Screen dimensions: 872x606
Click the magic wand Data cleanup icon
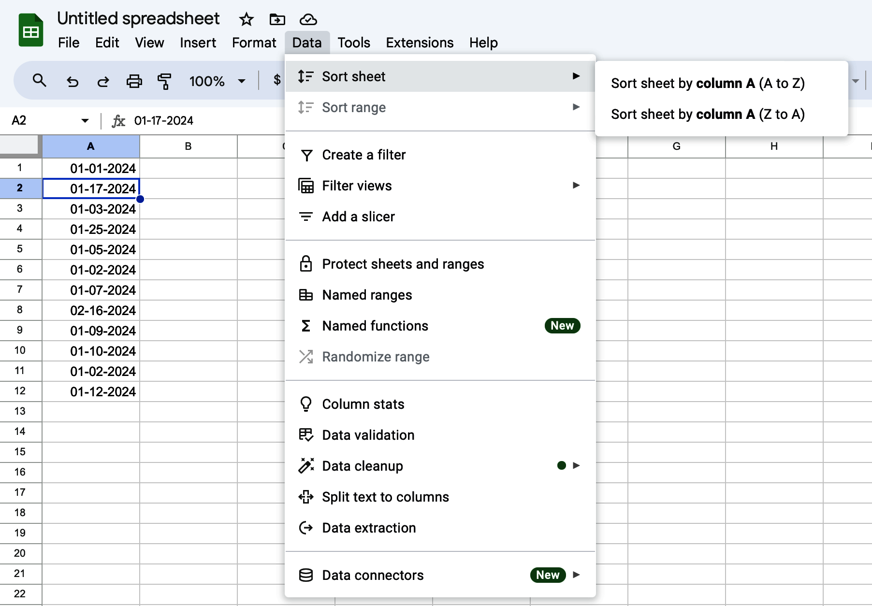[306, 466]
